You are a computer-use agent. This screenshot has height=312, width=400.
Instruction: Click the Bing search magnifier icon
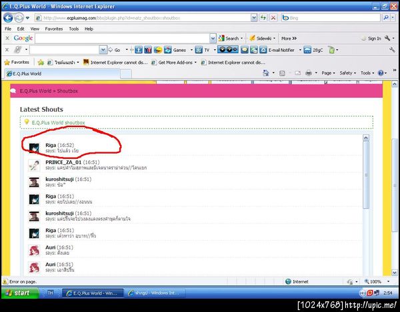tap(386, 18)
